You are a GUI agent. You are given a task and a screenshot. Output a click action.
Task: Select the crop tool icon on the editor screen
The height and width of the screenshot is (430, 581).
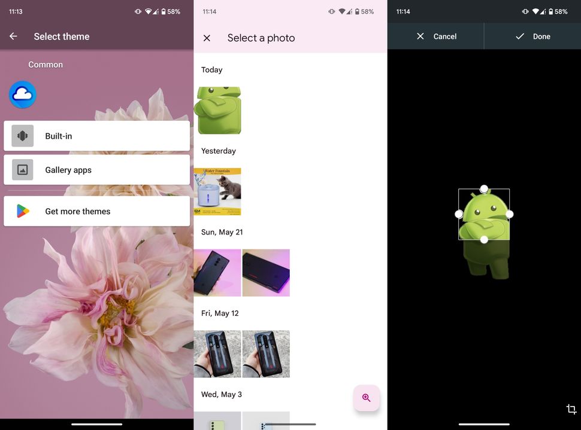point(571,409)
